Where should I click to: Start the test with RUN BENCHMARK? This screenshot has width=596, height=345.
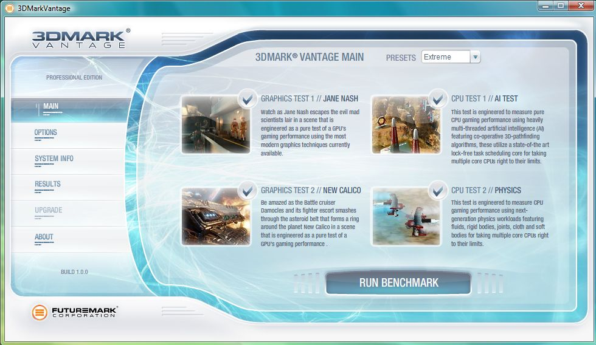tap(398, 283)
